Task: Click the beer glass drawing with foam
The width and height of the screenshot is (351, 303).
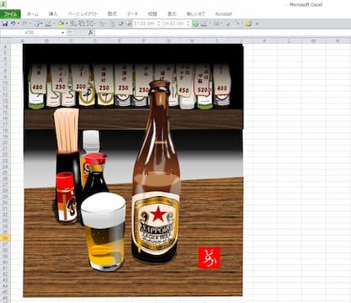Action: (104, 231)
